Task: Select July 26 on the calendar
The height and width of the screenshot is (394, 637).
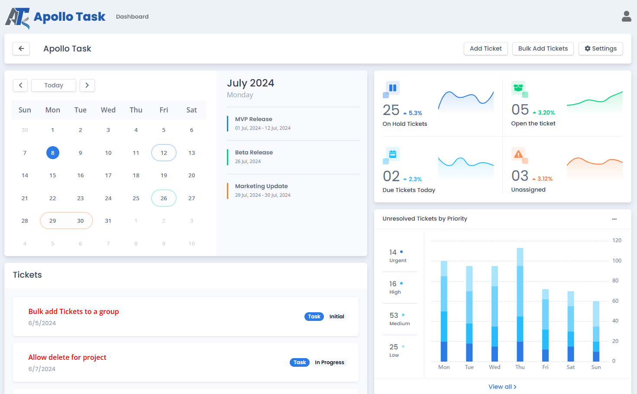Action: point(164,198)
